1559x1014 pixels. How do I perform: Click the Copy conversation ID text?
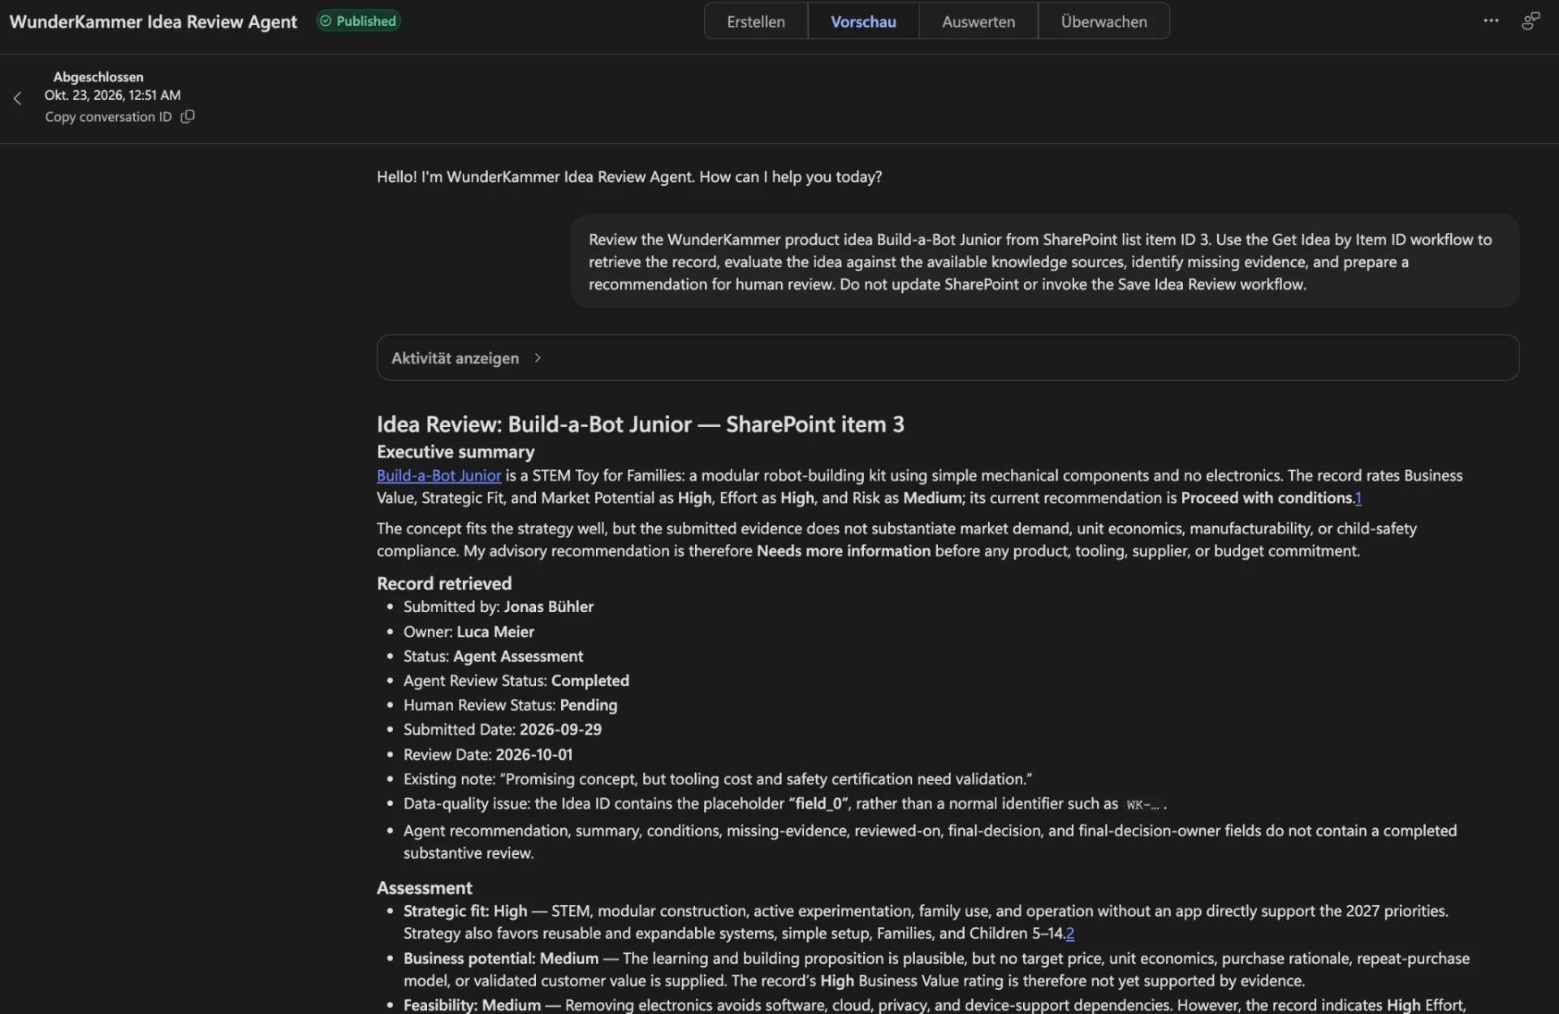(108, 117)
